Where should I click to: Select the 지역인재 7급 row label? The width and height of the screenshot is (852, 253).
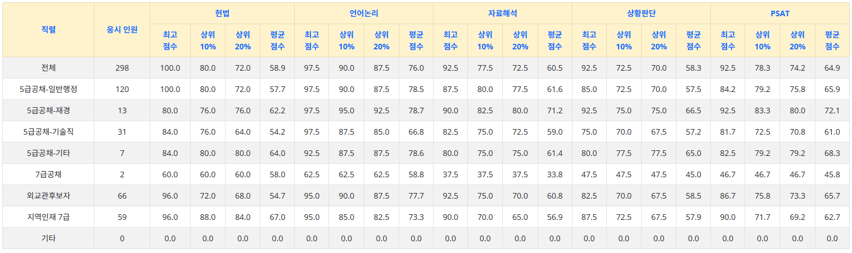[48, 217]
